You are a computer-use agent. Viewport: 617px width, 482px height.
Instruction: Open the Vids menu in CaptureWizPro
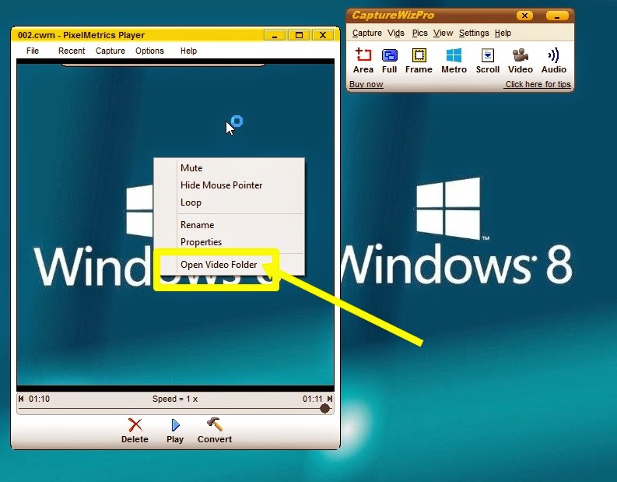pos(396,33)
